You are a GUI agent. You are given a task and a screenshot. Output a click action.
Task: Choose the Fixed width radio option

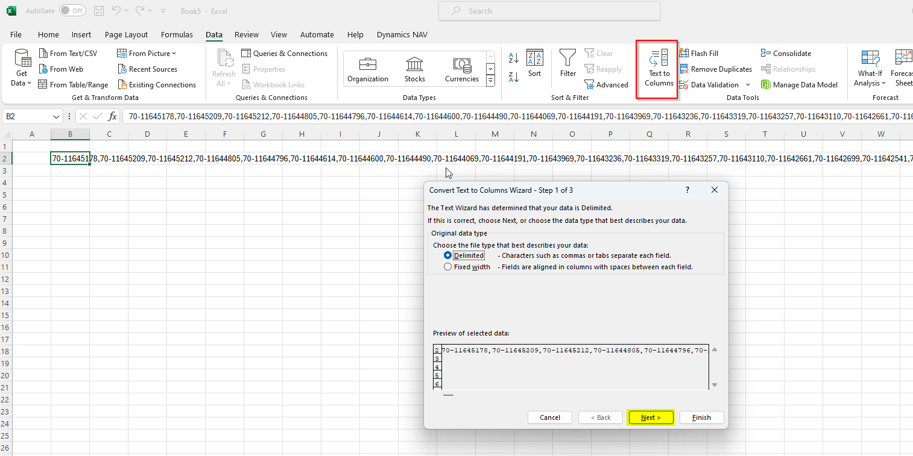pyautogui.click(x=447, y=267)
